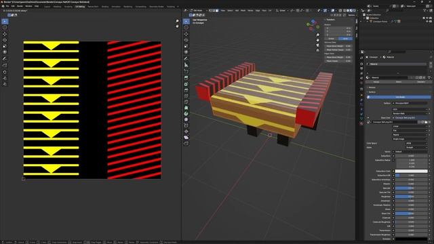The width and height of the screenshot is (434, 244).
Task: Click the Use Nodes button
Action: coord(399,97)
